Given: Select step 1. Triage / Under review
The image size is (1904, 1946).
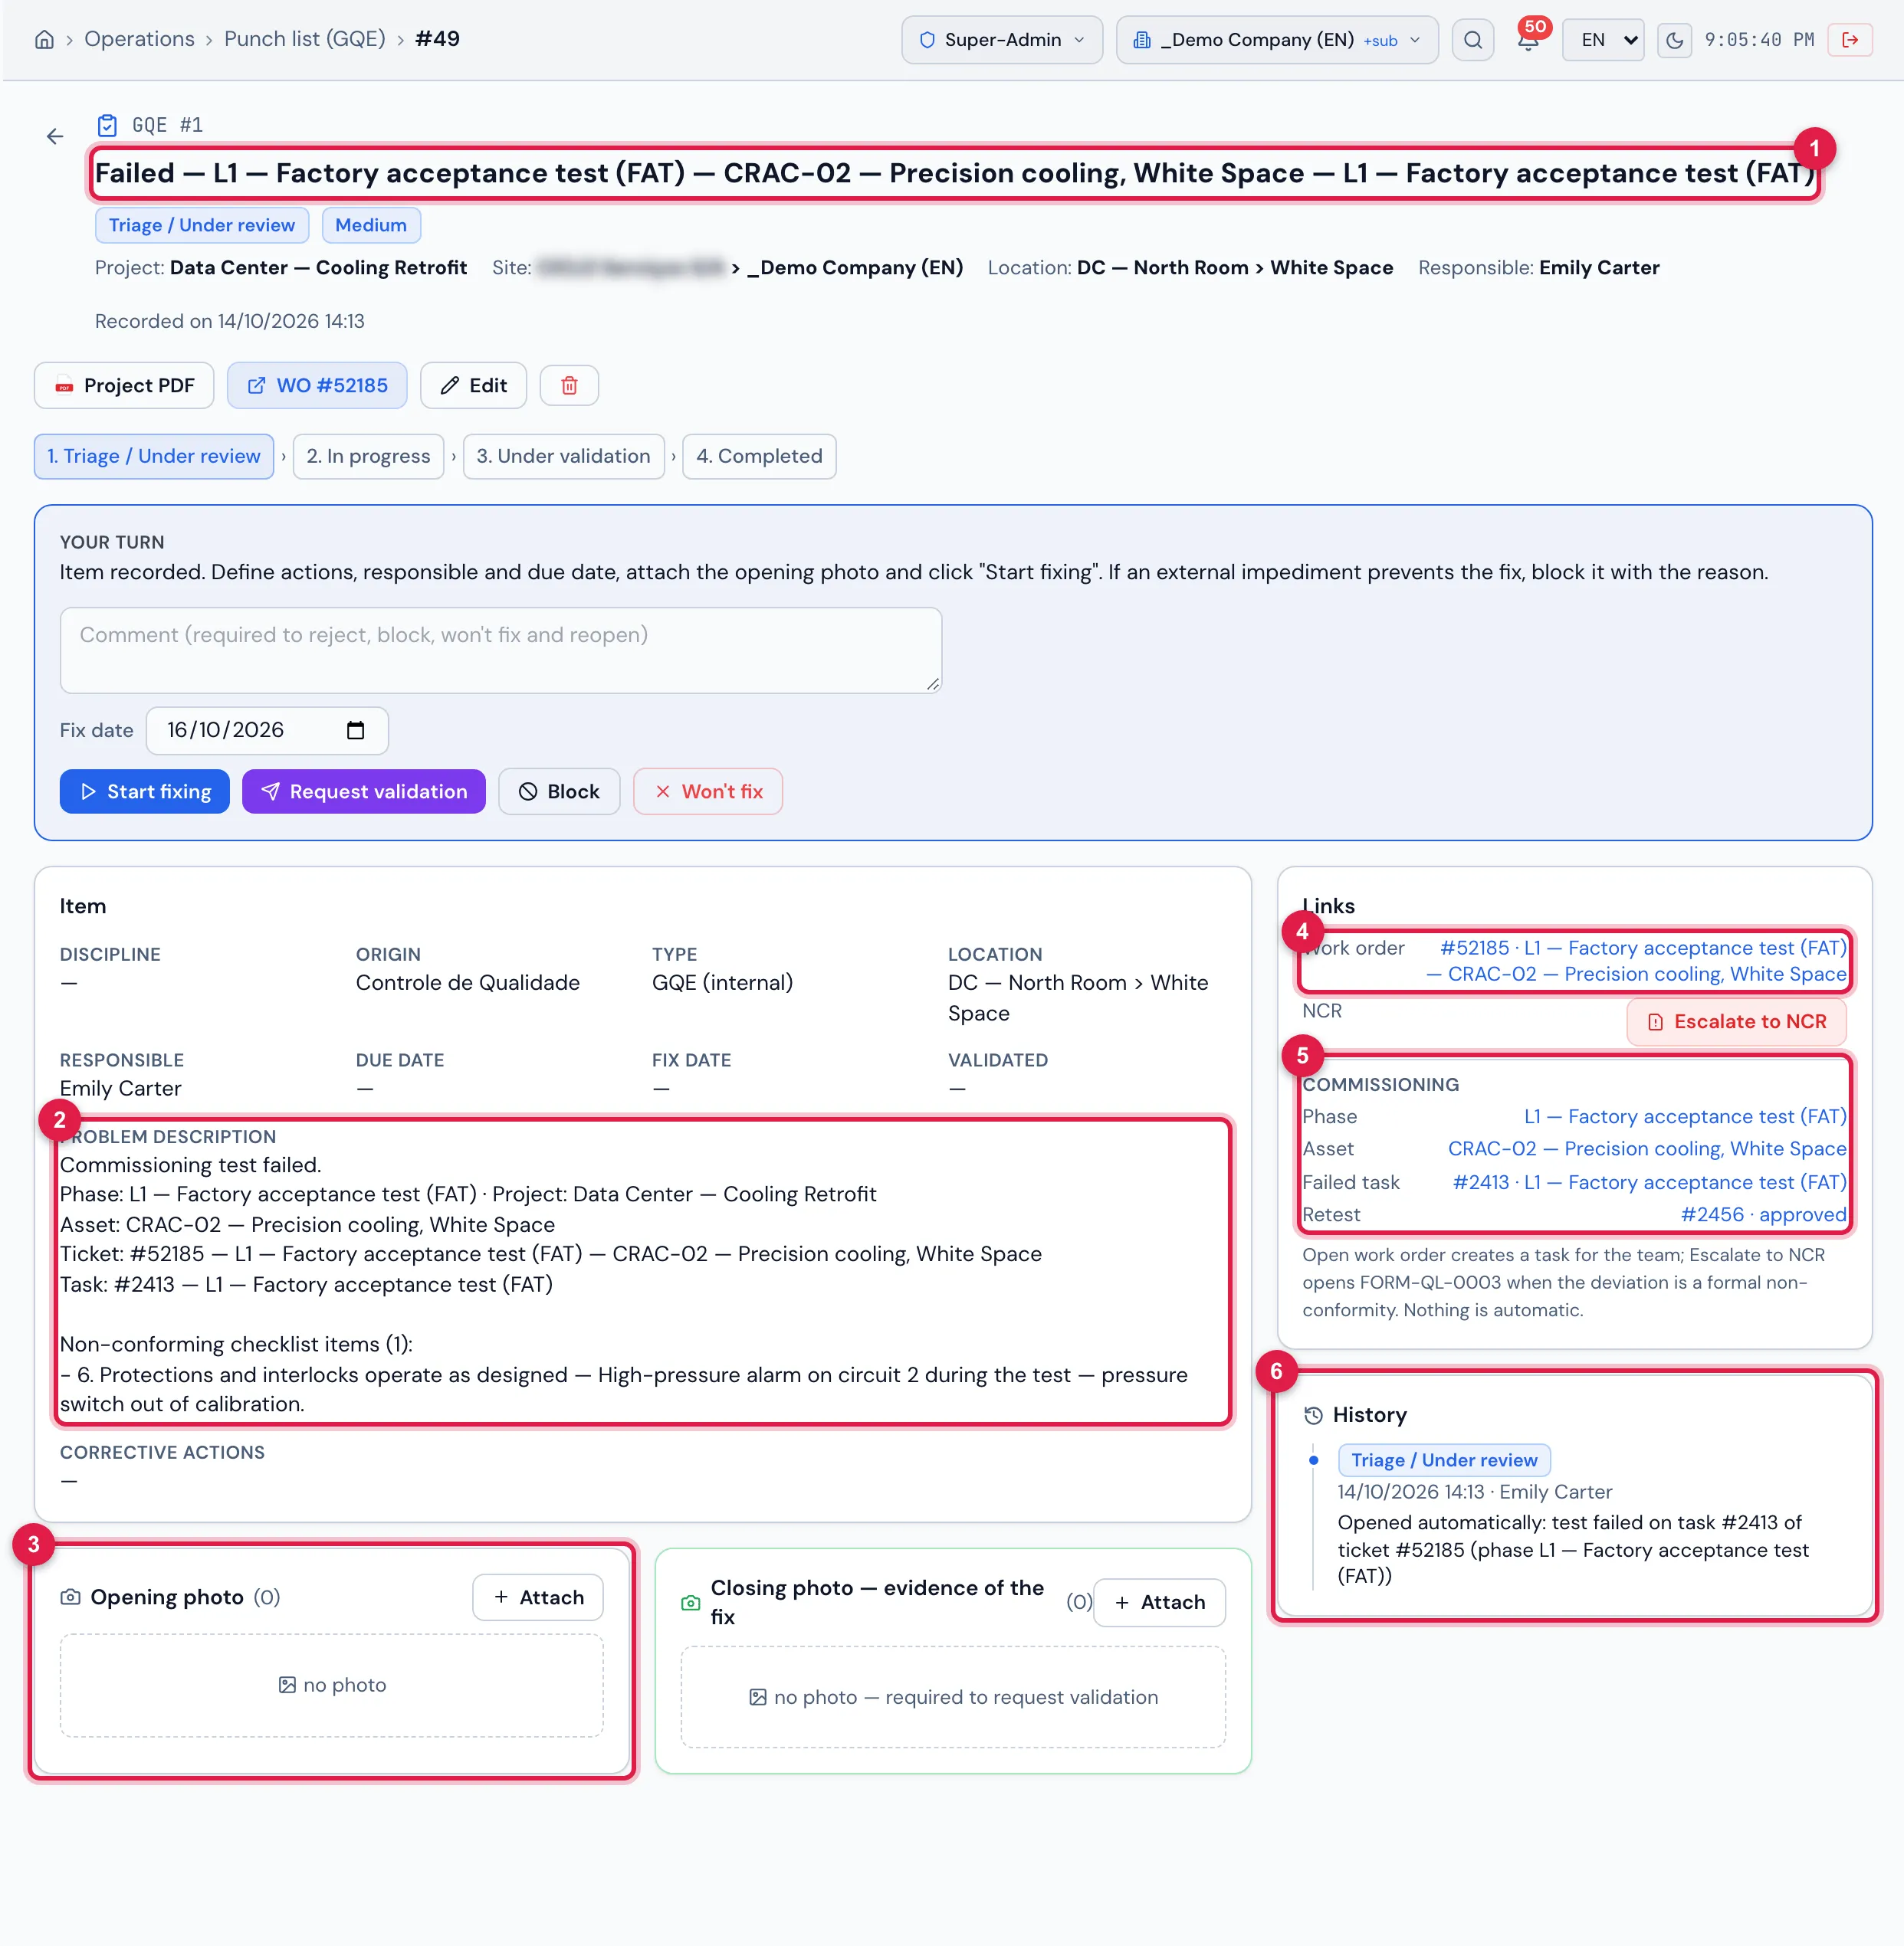Looking at the screenshot, I should [x=154, y=457].
